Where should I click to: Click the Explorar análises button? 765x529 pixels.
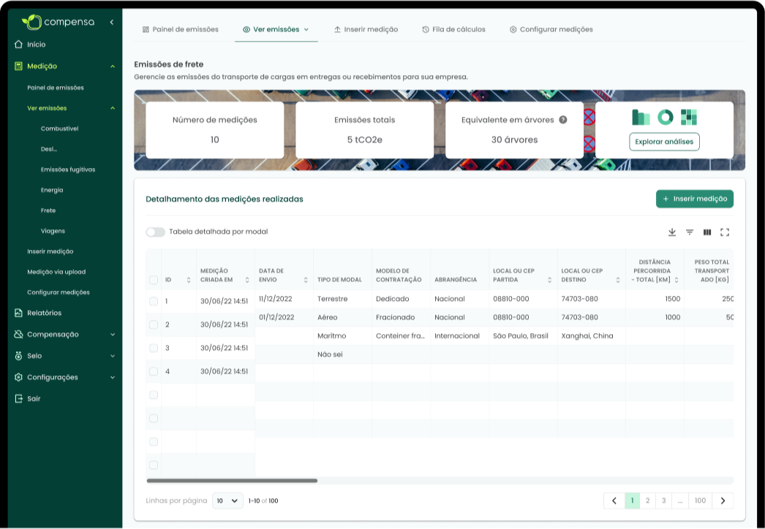664,142
